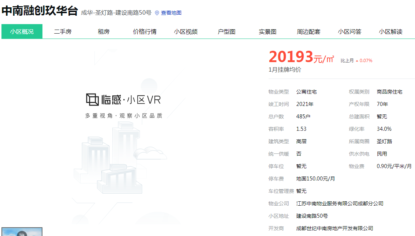Select the 小区概况 tab

[22, 31]
